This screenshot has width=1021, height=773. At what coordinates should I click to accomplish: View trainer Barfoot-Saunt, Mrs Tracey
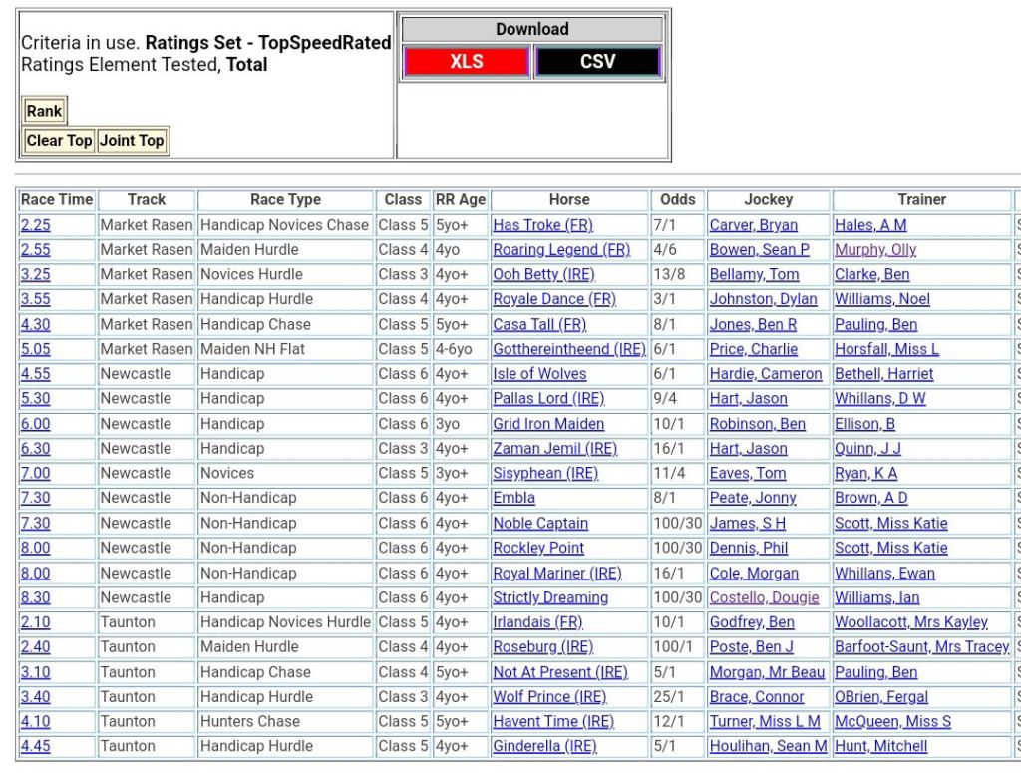click(x=921, y=647)
